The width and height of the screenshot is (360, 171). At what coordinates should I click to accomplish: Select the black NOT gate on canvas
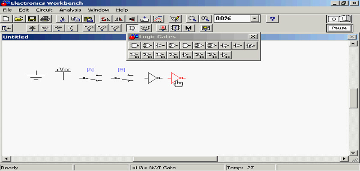(x=153, y=78)
